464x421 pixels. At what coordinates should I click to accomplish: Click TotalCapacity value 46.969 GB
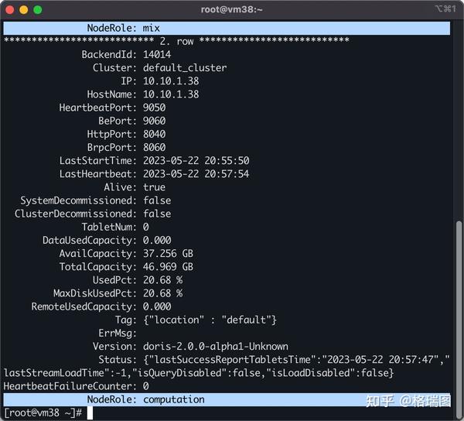(168, 267)
